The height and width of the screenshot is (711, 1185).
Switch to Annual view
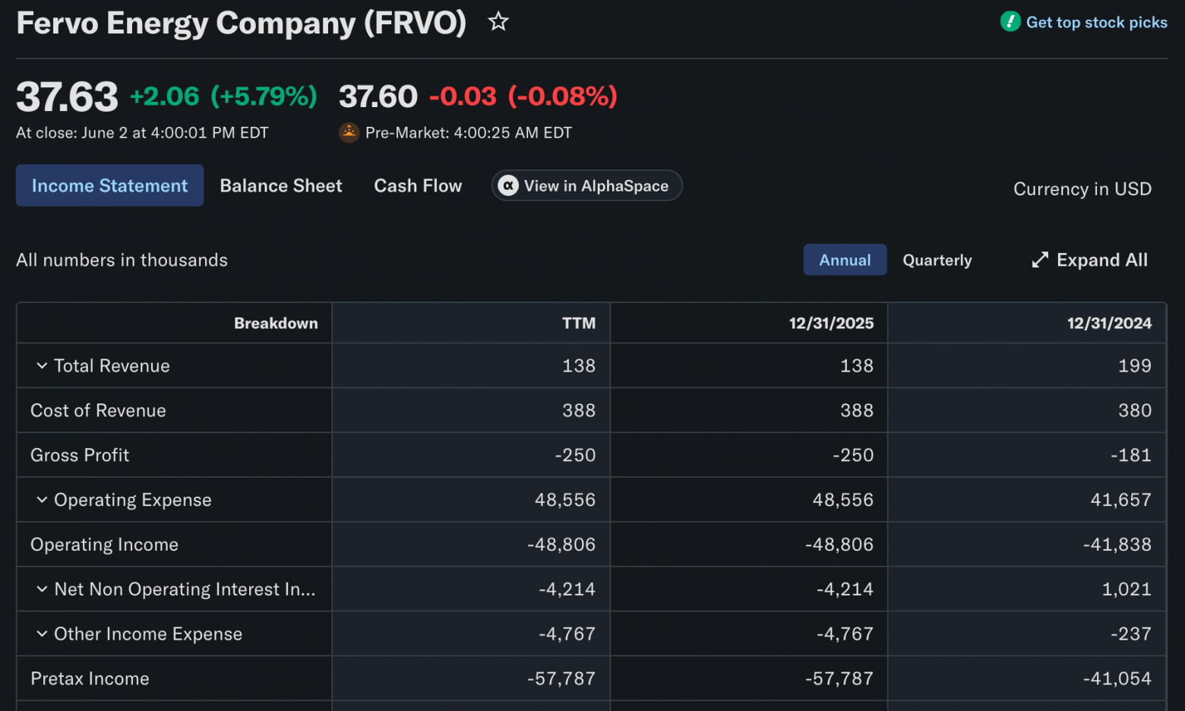(x=845, y=260)
